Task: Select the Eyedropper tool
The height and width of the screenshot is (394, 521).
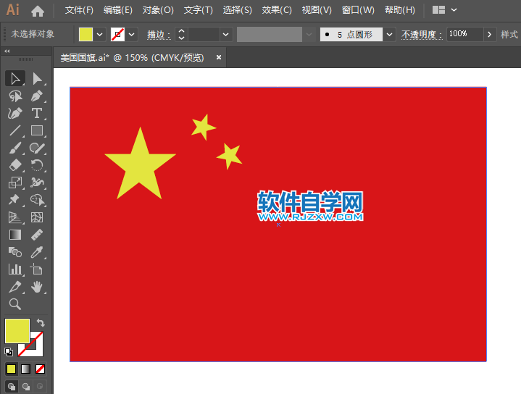Action: [x=37, y=252]
